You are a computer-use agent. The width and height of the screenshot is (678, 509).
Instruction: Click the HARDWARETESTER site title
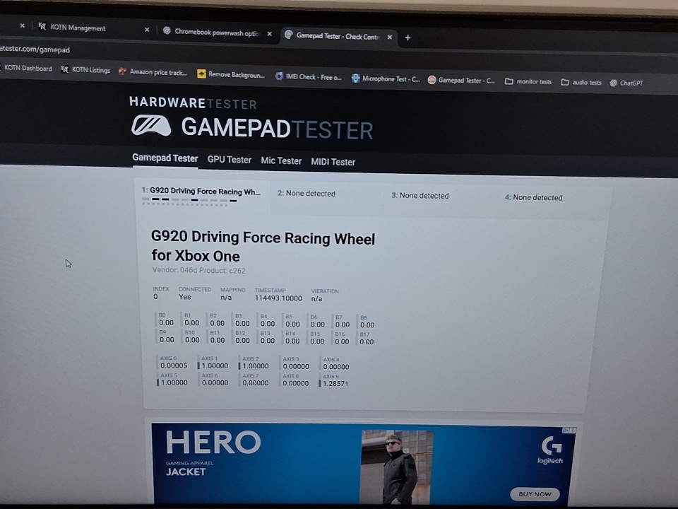tap(193, 103)
